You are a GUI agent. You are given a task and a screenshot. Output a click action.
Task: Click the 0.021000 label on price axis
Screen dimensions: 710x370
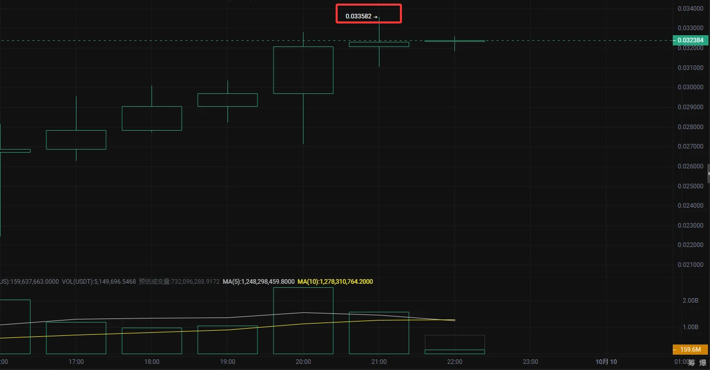[690, 265]
